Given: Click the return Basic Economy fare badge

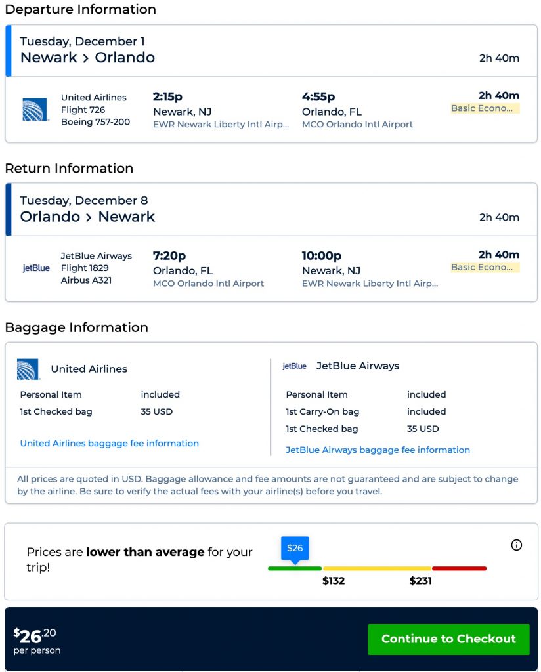Looking at the screenshot, I should point(485,267).
